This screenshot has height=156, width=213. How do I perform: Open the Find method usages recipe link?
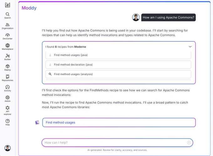click(60, 122)
